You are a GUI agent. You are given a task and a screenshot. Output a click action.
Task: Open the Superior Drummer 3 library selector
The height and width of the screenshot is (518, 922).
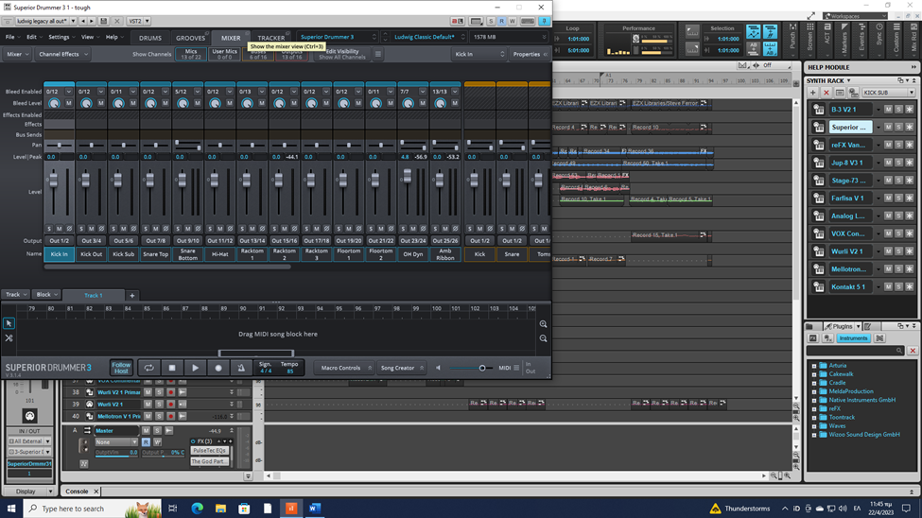pos(337,37)
